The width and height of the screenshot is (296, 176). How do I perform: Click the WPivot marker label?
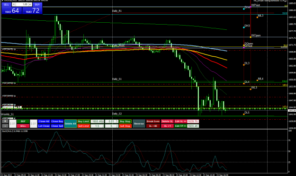(x=256, y=5)
